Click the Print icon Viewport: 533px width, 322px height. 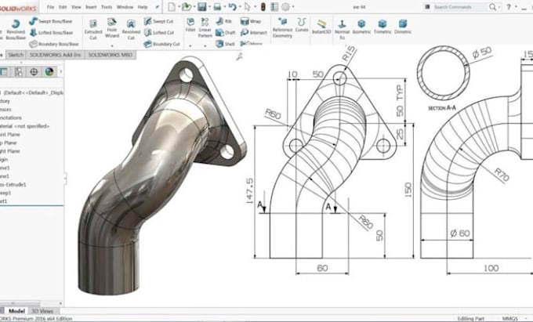217,7
